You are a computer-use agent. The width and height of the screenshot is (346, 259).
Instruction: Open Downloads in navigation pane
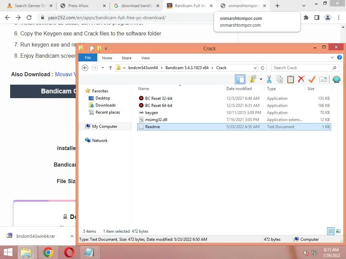[105, 105]
